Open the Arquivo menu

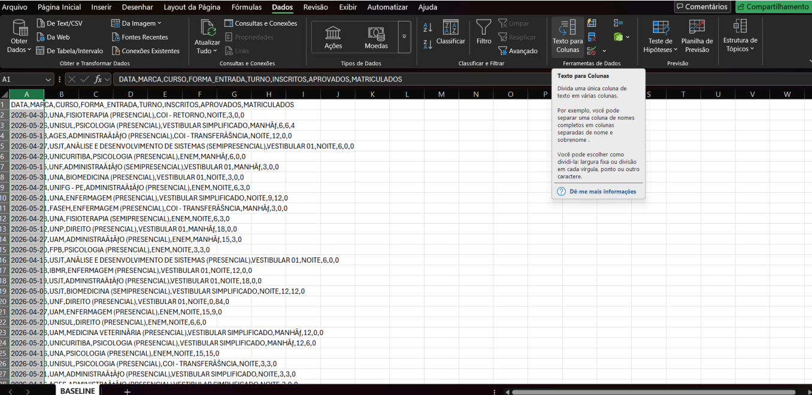pos(14,7)
